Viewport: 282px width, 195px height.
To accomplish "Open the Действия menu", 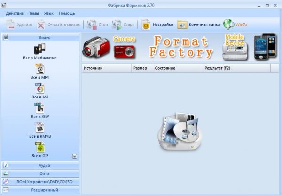I will coord(15,14).
